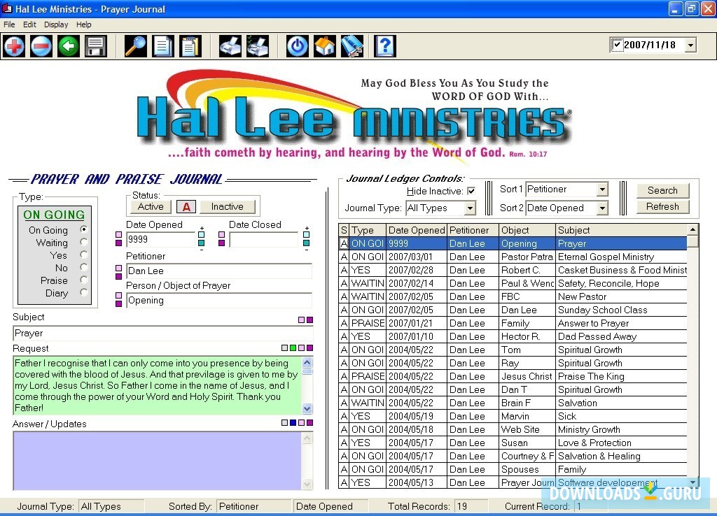Click the upper teal square beside Date Opened
The height and width of the screenshot is (516, 717).
coord(201,235)
